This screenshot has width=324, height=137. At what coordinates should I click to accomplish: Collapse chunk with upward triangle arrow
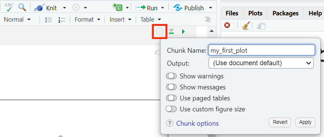tap(211, 31)
